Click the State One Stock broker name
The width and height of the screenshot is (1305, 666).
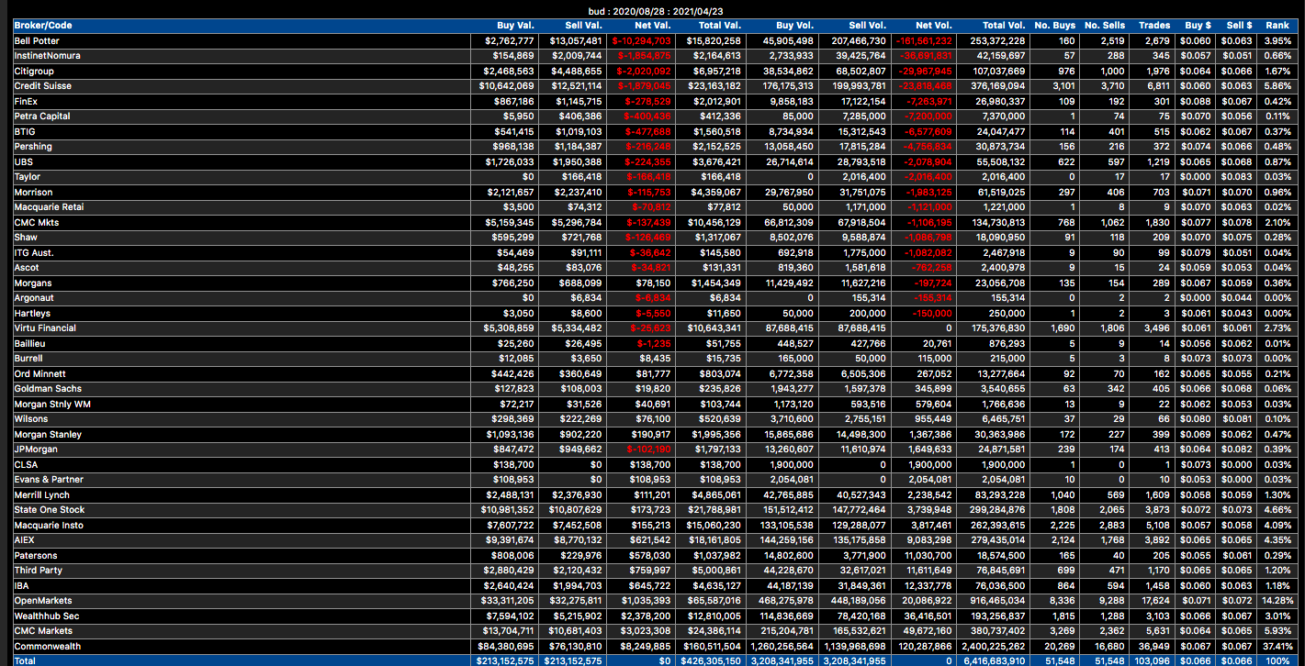(x=49, y=510)
